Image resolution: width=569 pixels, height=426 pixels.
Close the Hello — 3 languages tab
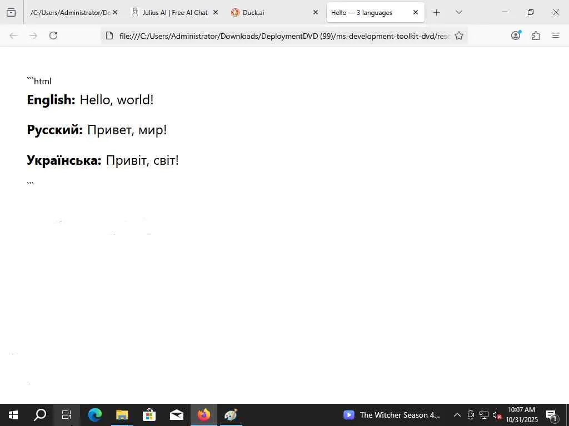coord(416,12)
